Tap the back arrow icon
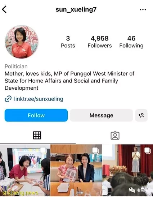Image resolution: width=153 pixels, height=197 pixels. pyautogui.click(x=4, y=9)
